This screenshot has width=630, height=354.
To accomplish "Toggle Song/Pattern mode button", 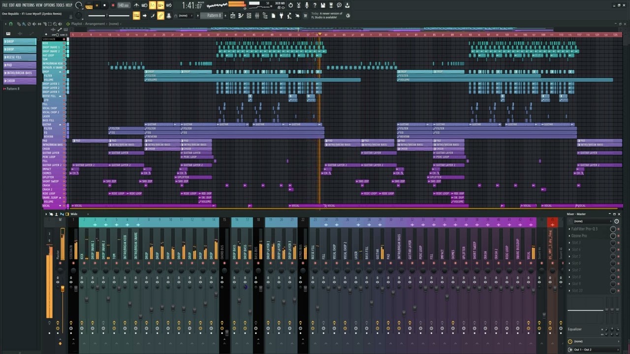I will [89, 6].
